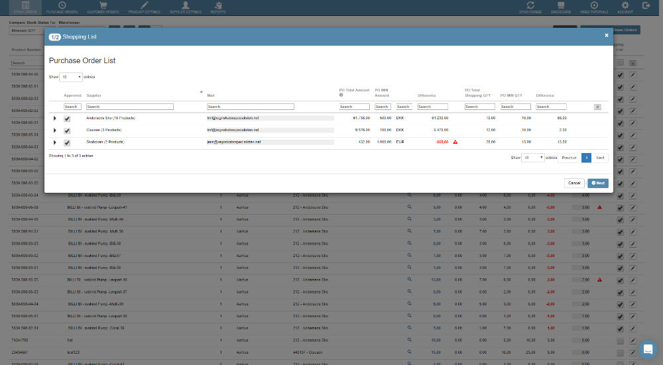This screenshot has height=365, width=663.
Task: Click the Cancel button
Action: 574,183
